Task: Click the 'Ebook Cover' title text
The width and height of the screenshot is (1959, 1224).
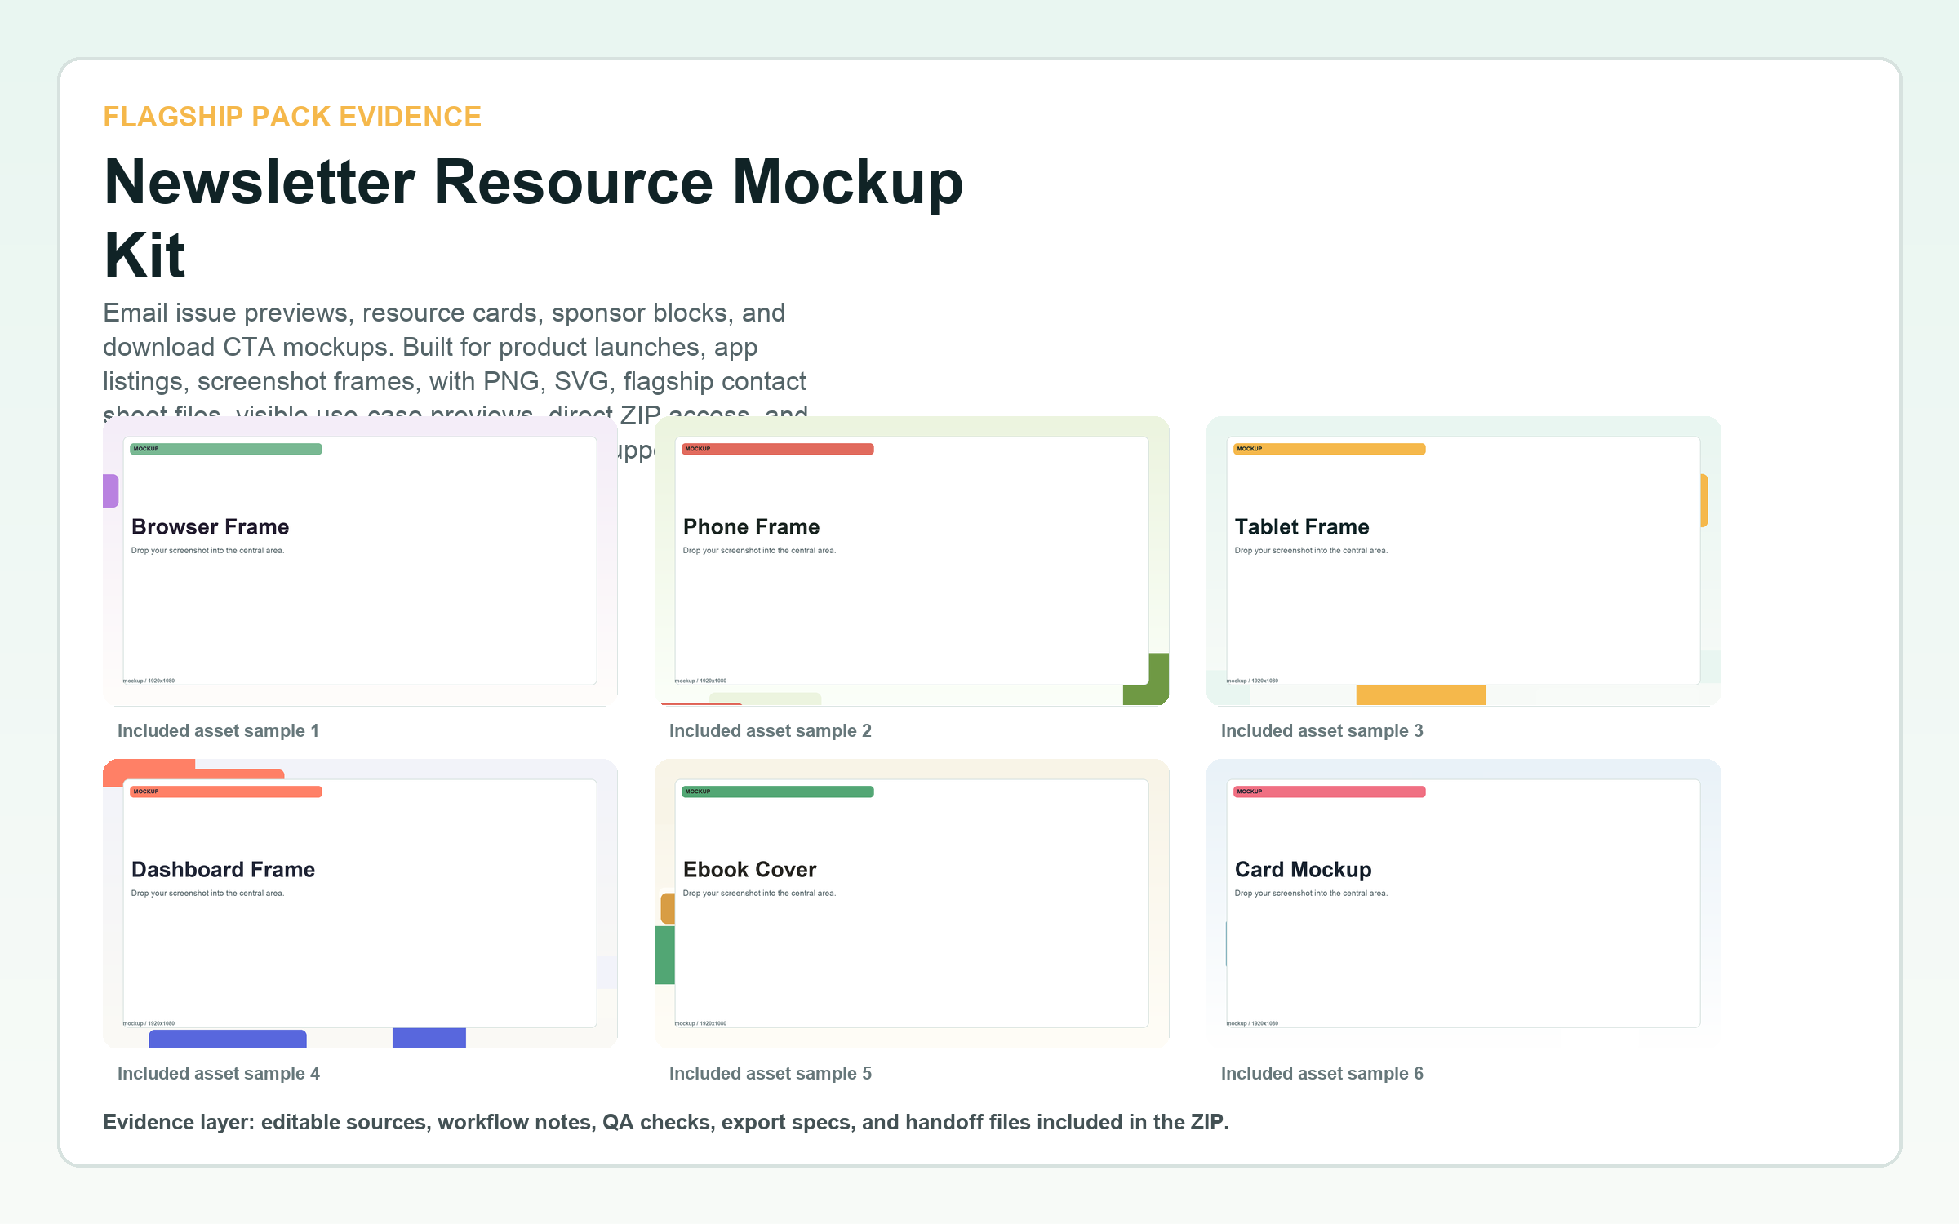Action: 749,870
